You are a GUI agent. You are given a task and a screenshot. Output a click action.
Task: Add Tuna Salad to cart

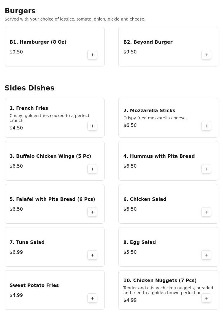[92, 255]
